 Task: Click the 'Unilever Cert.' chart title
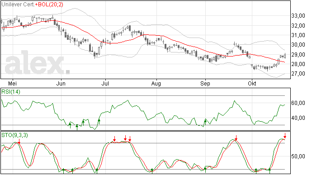click(x=18, y=5)
